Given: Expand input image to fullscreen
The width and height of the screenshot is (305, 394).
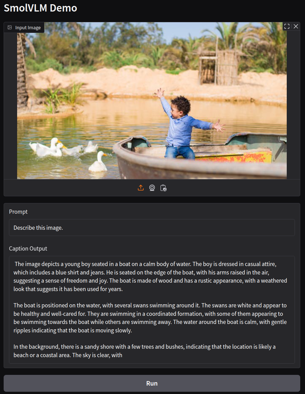Looking at the screenshot, I should [287, 26].
